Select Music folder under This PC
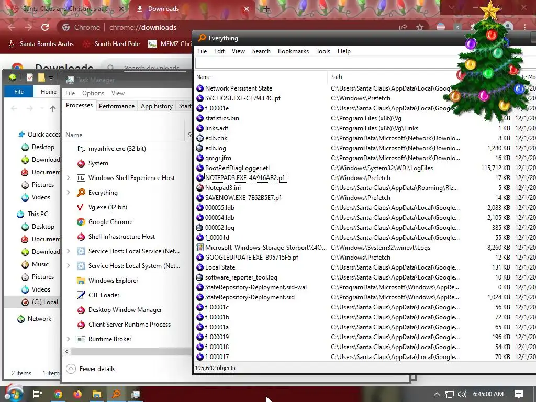 tap(35, 264)
